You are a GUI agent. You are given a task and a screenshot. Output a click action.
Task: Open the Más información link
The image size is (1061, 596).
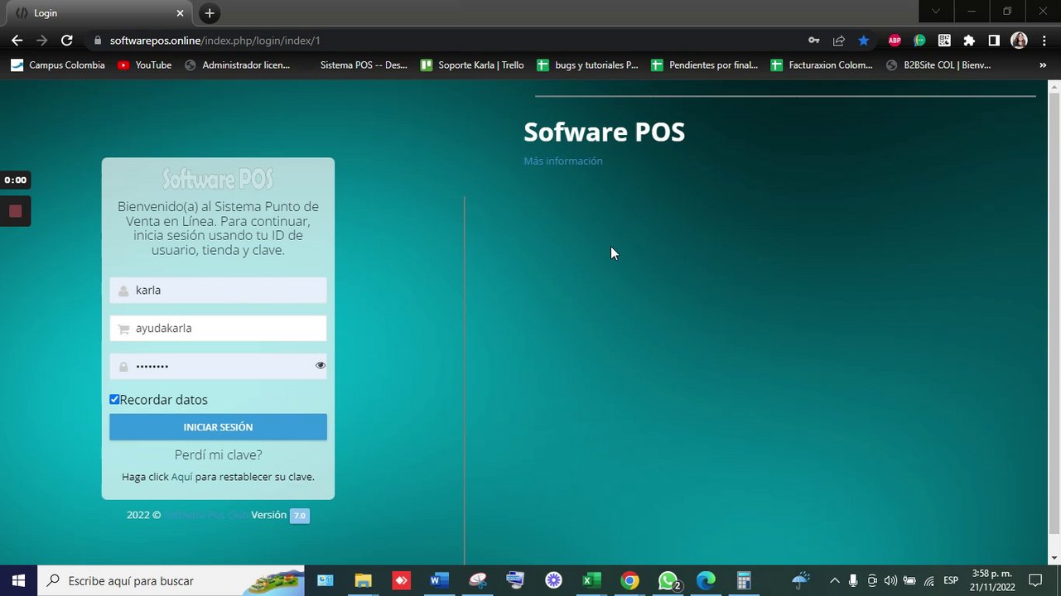point(563,161)
